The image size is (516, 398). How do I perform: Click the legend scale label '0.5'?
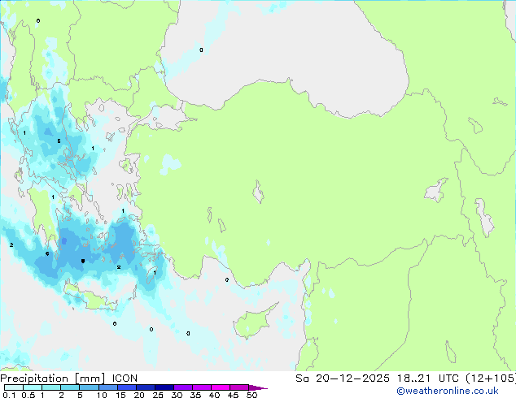click(28, 395)
